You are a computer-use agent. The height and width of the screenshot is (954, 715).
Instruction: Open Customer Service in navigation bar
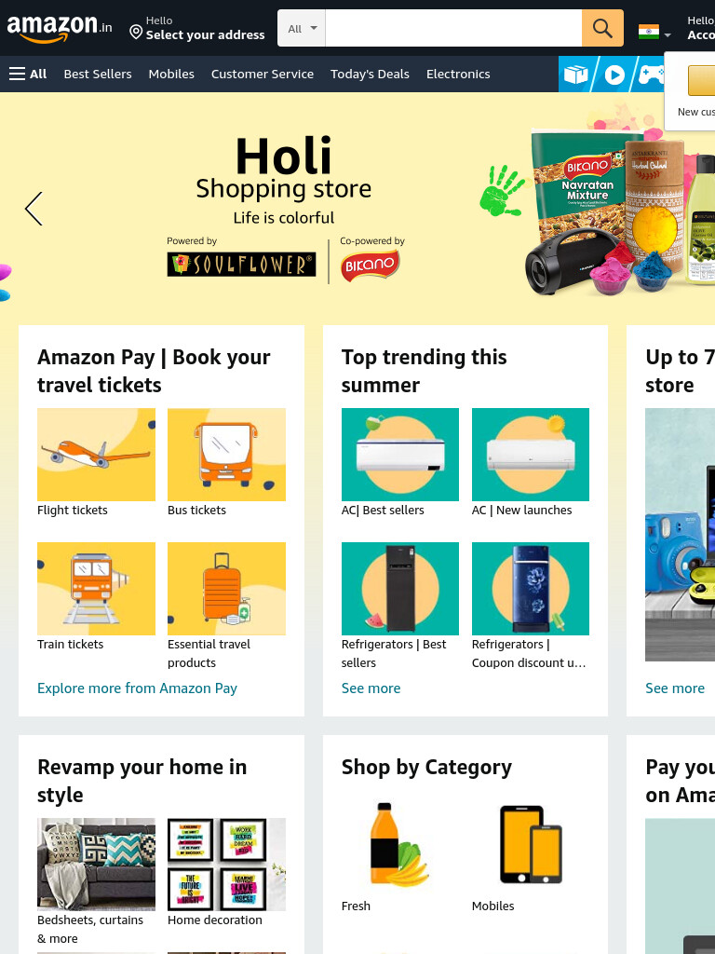[263, 75]
